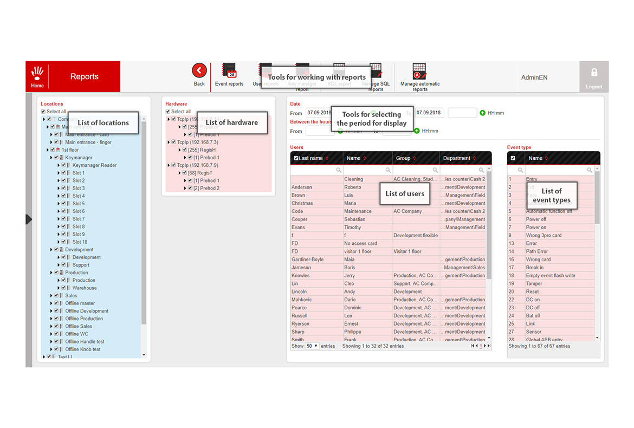Viewport: 634px width, 428px height.
Task: Uncheck the Slot 5 checkbox
Action: pyautogui.click(x=63, y=203)
